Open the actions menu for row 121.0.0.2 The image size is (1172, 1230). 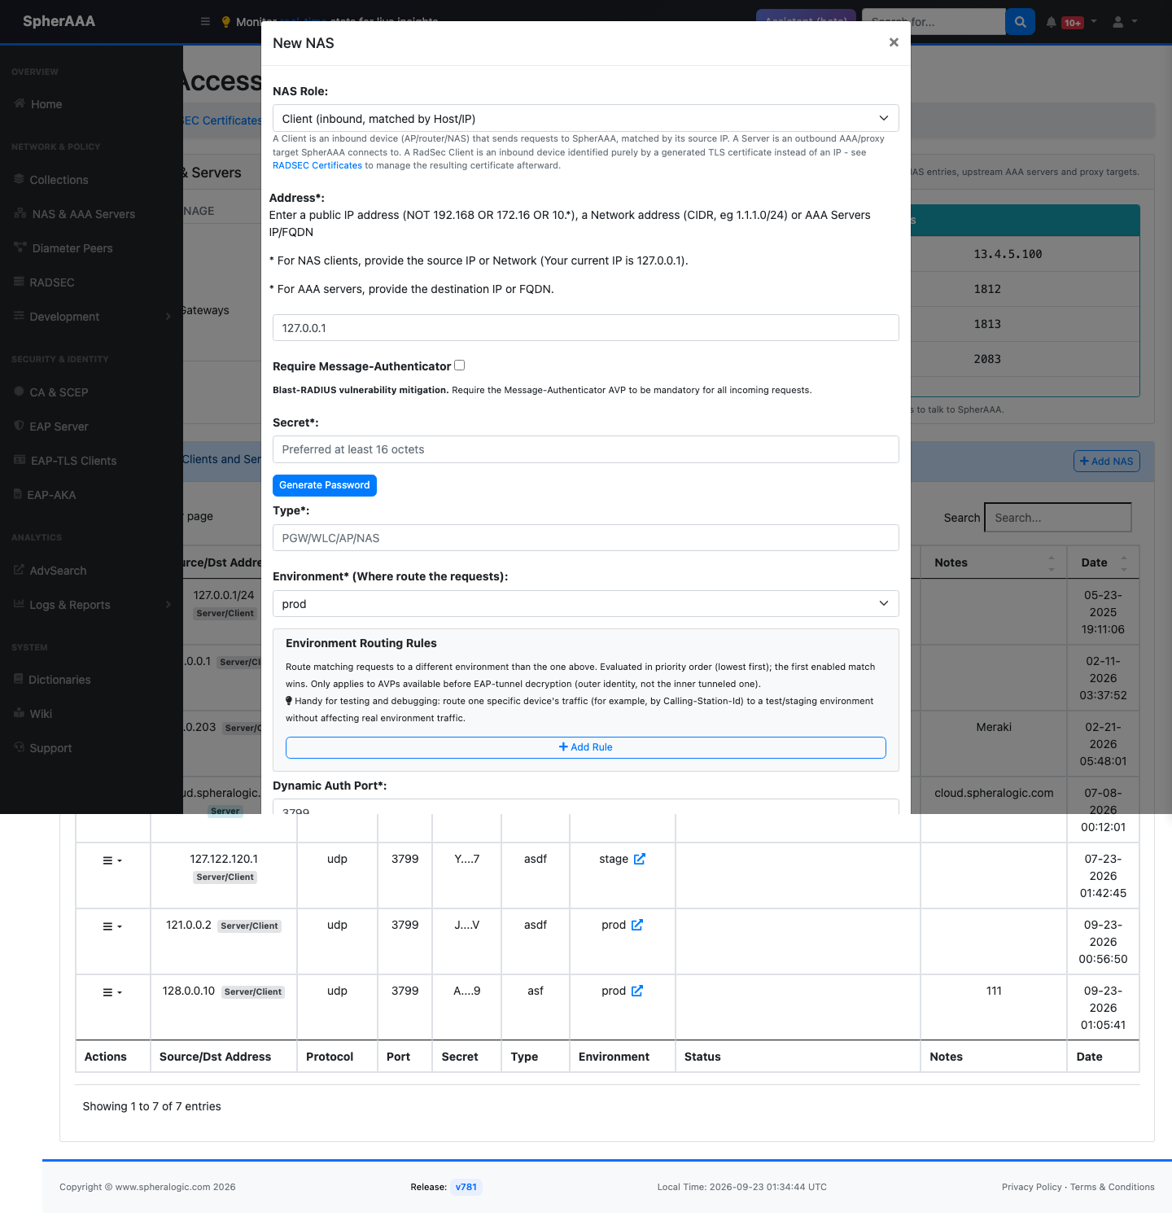point(112,926)
